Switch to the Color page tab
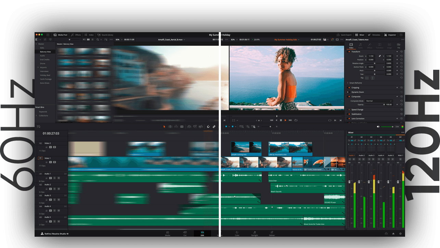 tap(237, 234)
